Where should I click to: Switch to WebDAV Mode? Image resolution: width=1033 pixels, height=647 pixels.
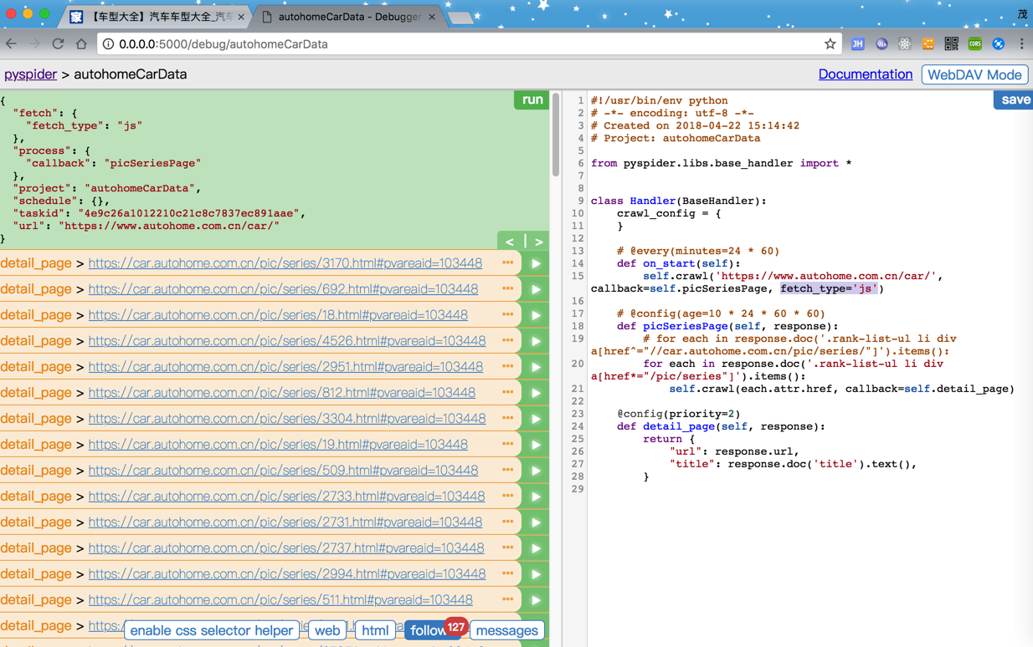pos(974,74)
